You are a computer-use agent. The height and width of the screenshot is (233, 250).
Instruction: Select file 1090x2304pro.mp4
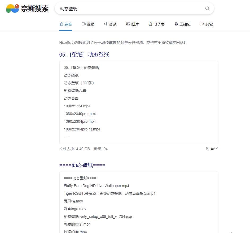click(x=80, y=121)
